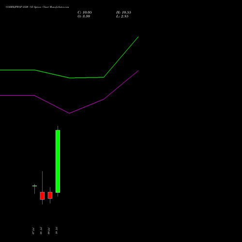Click the green upper indicator line
The width and height of the screenshot is (242, 242).
[69, 78]
